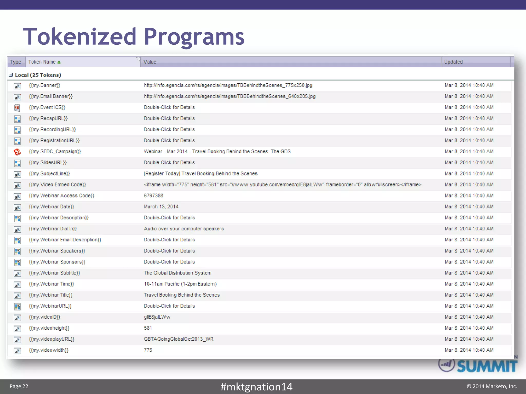This screenshot has width=526, height=394.
Task: Click the text icon beside my.Webinar Title
Action: (17, 295)
